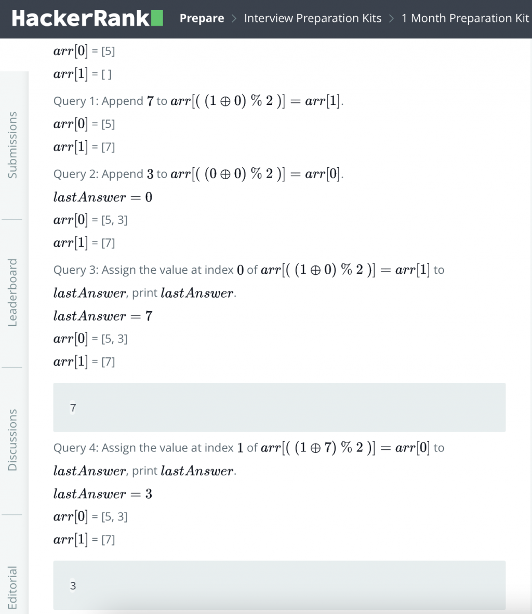Click the output block showing 3
This screenshot has height=614, width=532.
(280, 585)
